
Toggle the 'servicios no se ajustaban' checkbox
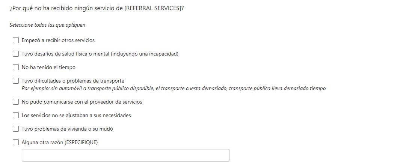point(16,115)
